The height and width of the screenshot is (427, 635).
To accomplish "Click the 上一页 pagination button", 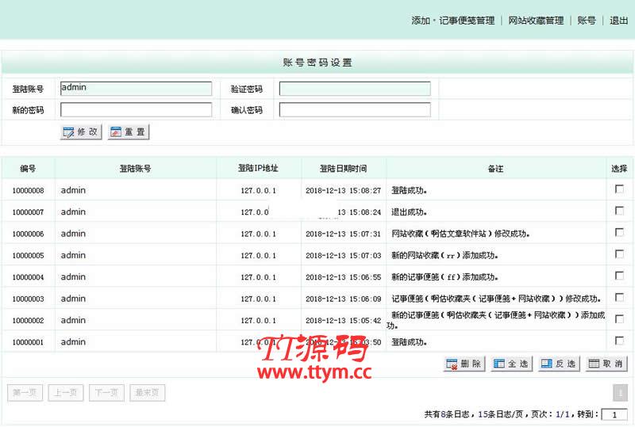I will pos(66,393).
